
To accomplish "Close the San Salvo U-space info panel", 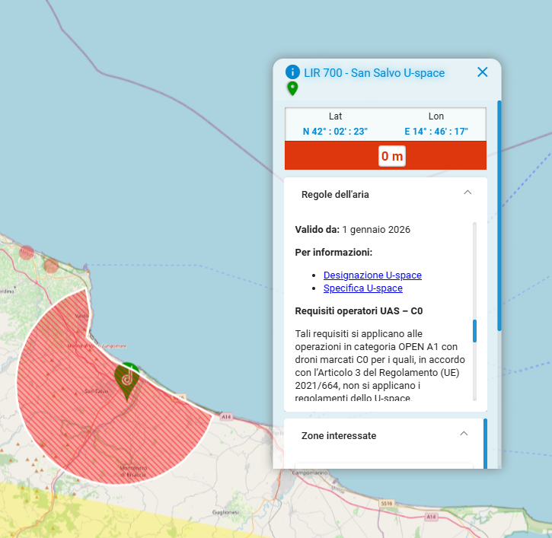I will click(482, 72).
